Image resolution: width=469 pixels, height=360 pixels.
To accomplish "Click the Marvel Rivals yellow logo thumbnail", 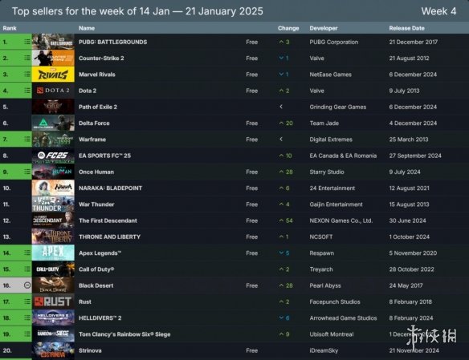I will [x=53, y=75].
